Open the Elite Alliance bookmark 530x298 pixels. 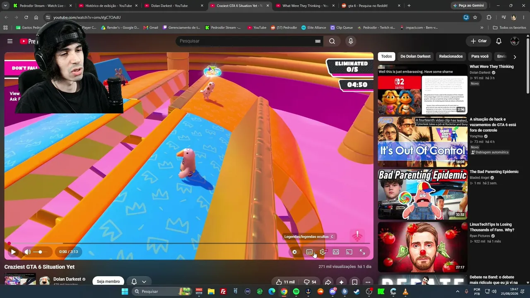(314, 28)
